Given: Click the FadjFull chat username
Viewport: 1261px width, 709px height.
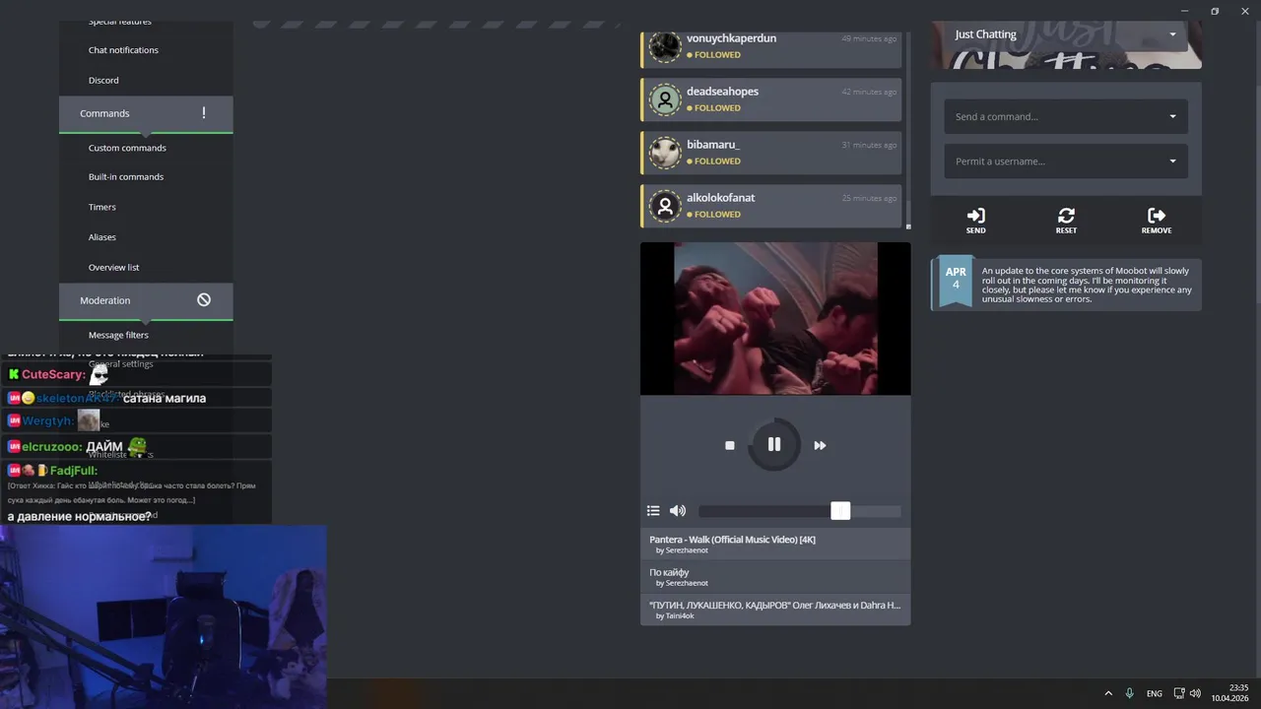Looking at the screenshot, I should pyautogui.click(x=74, y=471).
